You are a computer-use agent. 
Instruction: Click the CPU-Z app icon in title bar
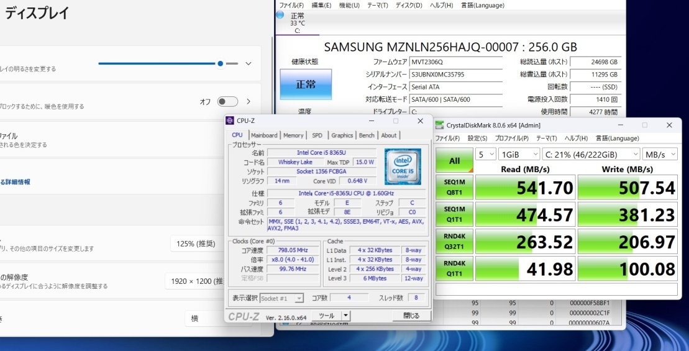(x=230, y=121)
